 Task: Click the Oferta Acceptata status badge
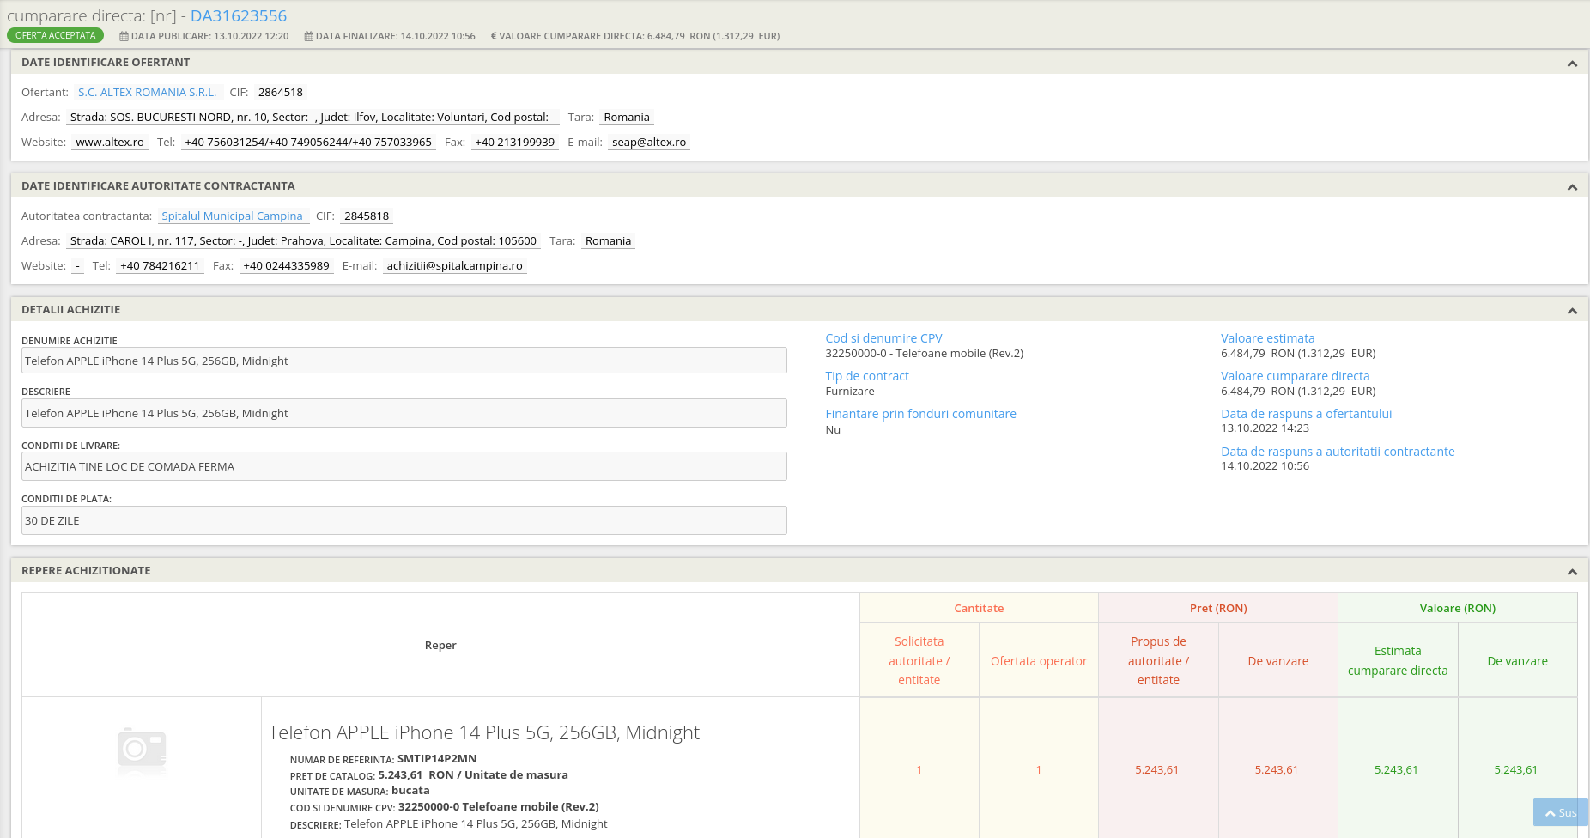click(x=56, y=35)
